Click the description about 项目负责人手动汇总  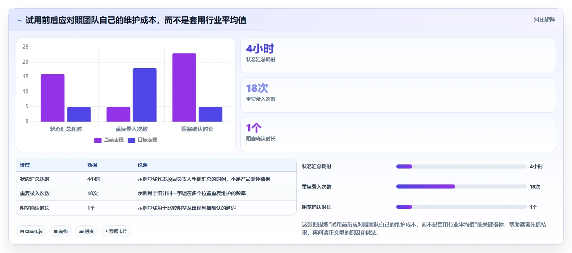point(204,179)
